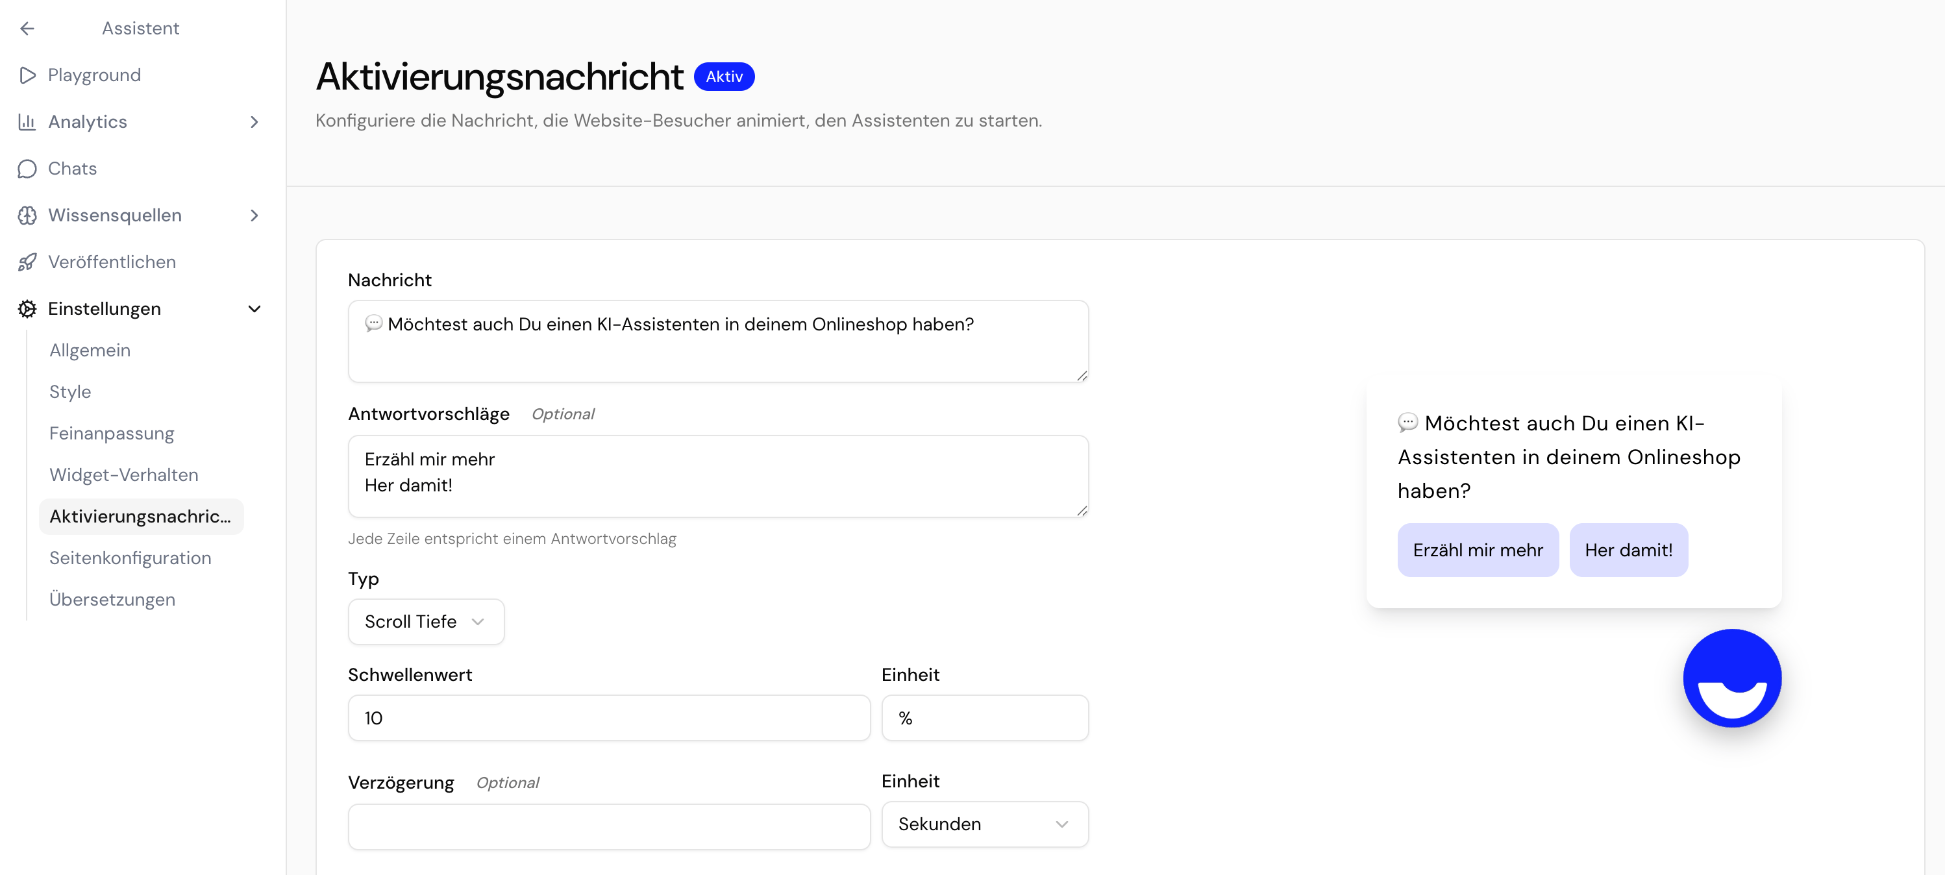Select the Style settings item
This screenshot has height=875, width=1945.
(x=70, y=392)
